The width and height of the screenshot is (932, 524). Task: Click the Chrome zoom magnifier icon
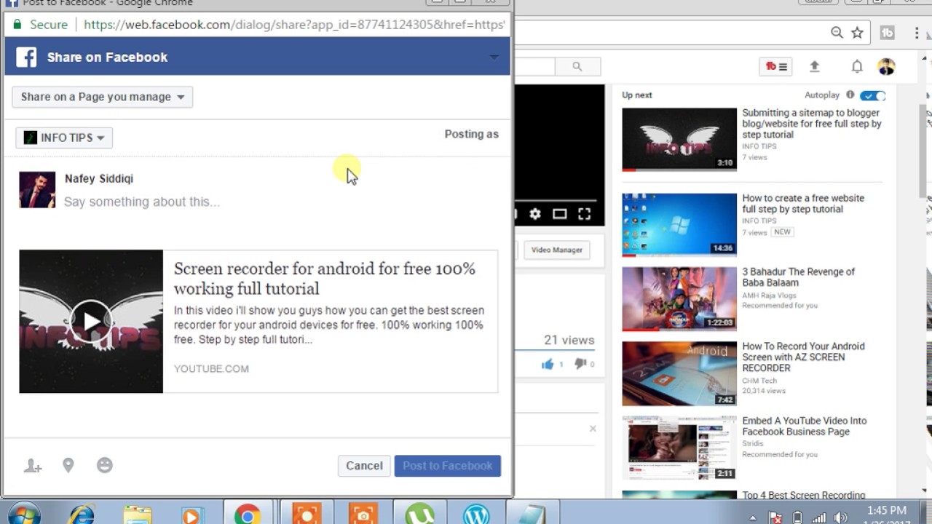(837, 33)
